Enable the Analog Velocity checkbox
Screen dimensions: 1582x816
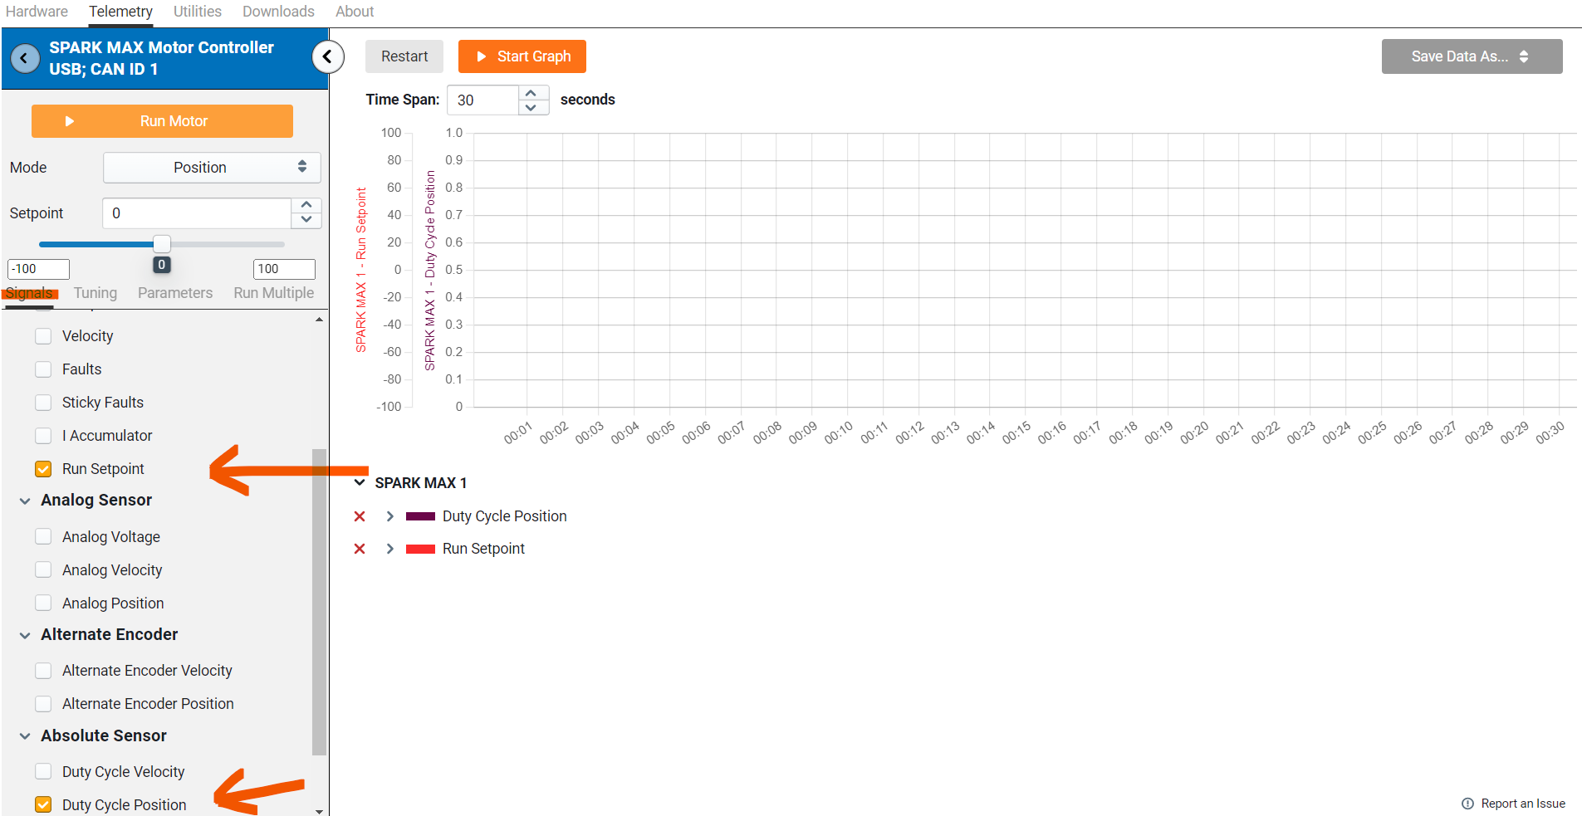tap(43, 570)
